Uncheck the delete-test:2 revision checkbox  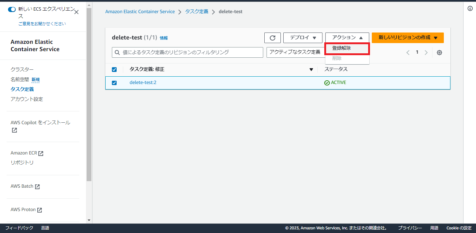pyautogui.click(x=114, y=83)
